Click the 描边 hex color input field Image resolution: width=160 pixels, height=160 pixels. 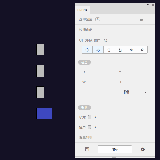(114, 127)
